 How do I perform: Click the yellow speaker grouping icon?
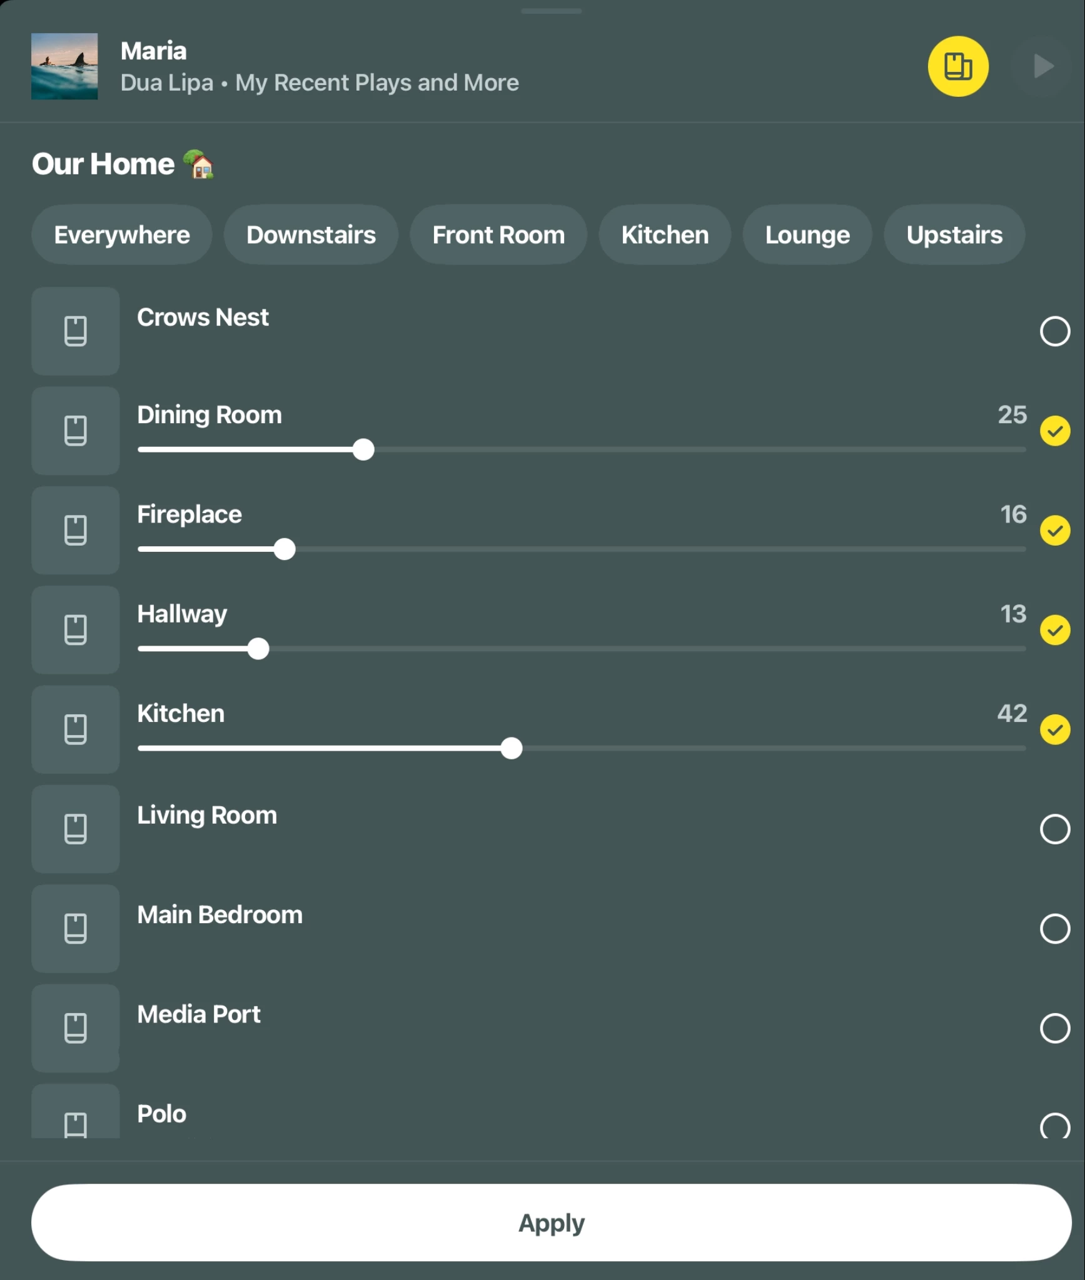957,66
